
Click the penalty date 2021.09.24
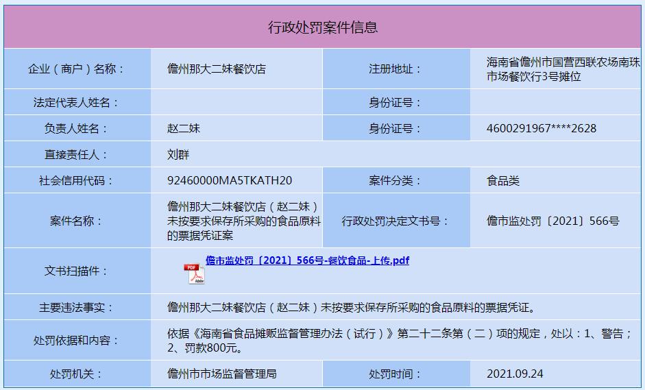[x=515, y=374]
